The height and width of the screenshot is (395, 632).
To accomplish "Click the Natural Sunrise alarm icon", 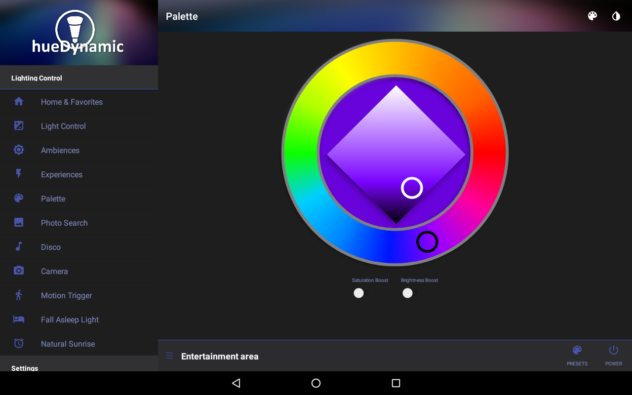I will [19, 343].
